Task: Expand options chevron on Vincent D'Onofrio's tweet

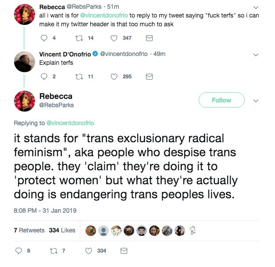Action: pyautogui.click(x=256, y=55)
